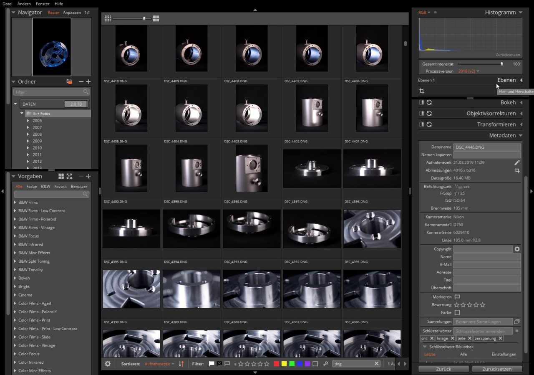Filter by the red color label swatch
Viewport: 534px width, 375px height.
(276, 364)
